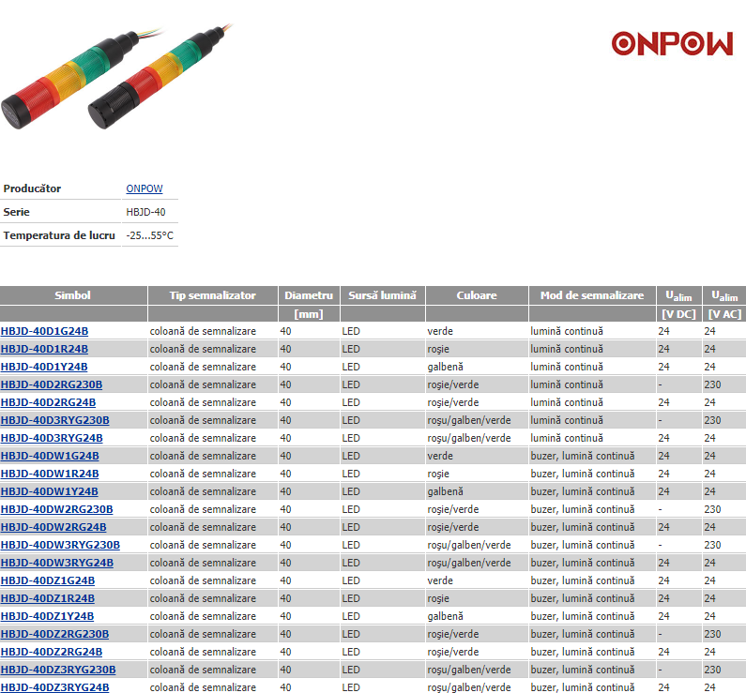The image size is (746, 693).
Task: Click 'roşie' color in HBJD-40DZ1R24B row
Action: [x=438, y=598]
